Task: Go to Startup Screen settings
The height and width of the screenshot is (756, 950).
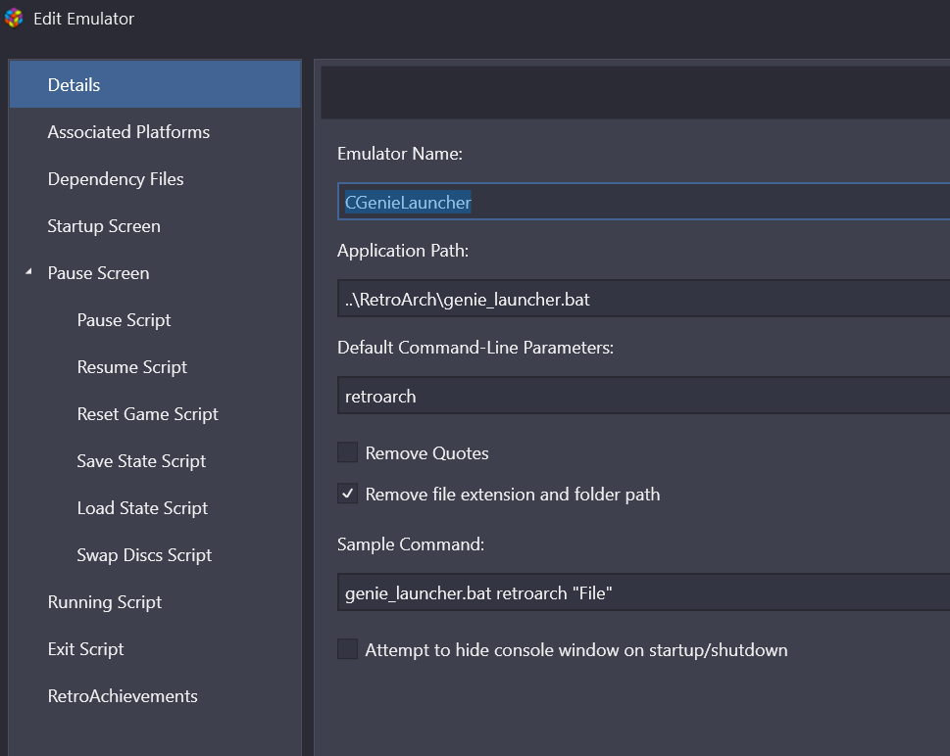Action: click(155, 226)
